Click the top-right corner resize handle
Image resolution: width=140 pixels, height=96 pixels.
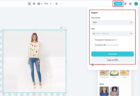(x=66, y=30)
